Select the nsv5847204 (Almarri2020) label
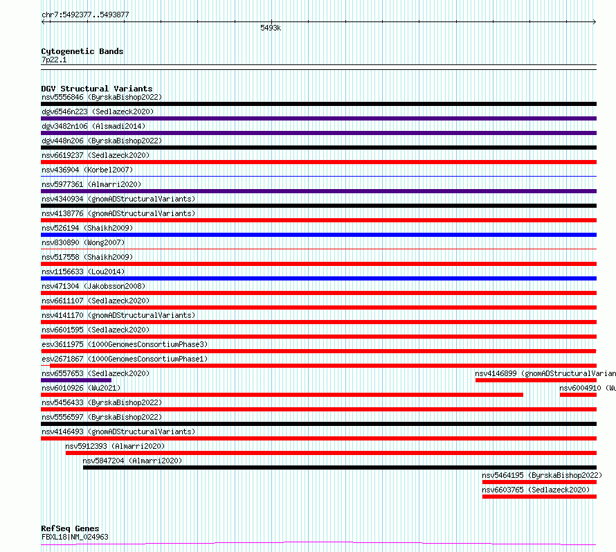Image resolution: width=616 pixels, height=552 pixels. click(132, 461)
